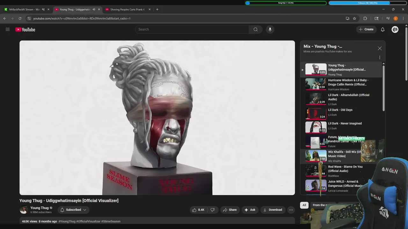Open browser extensions puzzle icon
This screenshot has height=229, width=408.
tap(365, 18)
